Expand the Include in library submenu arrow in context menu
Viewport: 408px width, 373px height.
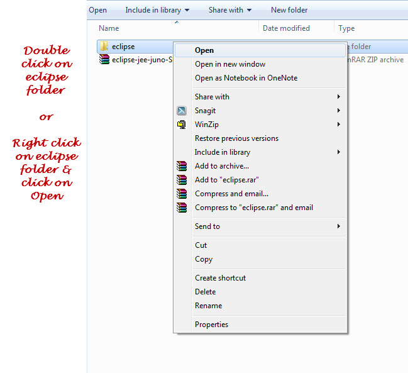(338, 152)
